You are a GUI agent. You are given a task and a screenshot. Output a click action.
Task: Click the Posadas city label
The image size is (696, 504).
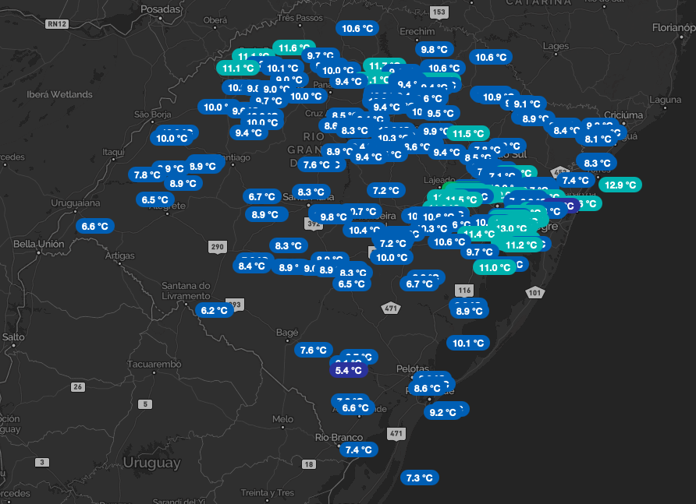[161, 9]
